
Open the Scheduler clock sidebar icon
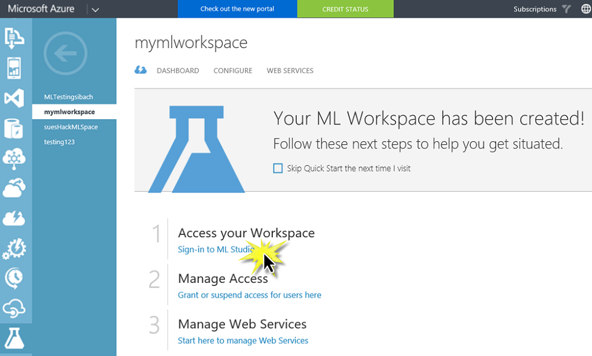click(x=14, y=279)
